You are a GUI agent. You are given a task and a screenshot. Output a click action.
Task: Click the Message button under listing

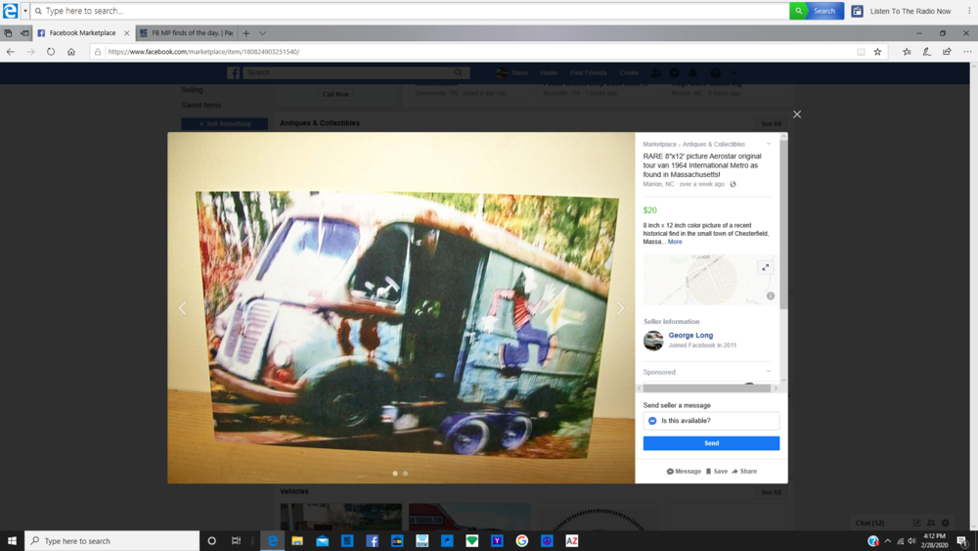pos(685,471)
